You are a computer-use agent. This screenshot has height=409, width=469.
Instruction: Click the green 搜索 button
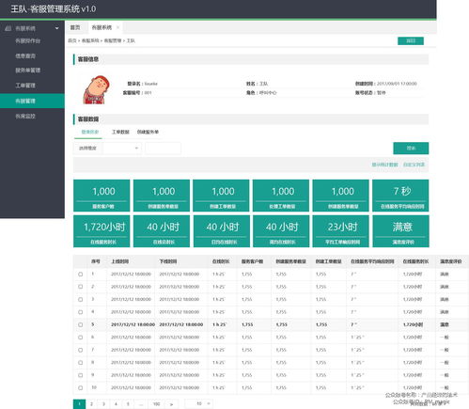(411, 149)
